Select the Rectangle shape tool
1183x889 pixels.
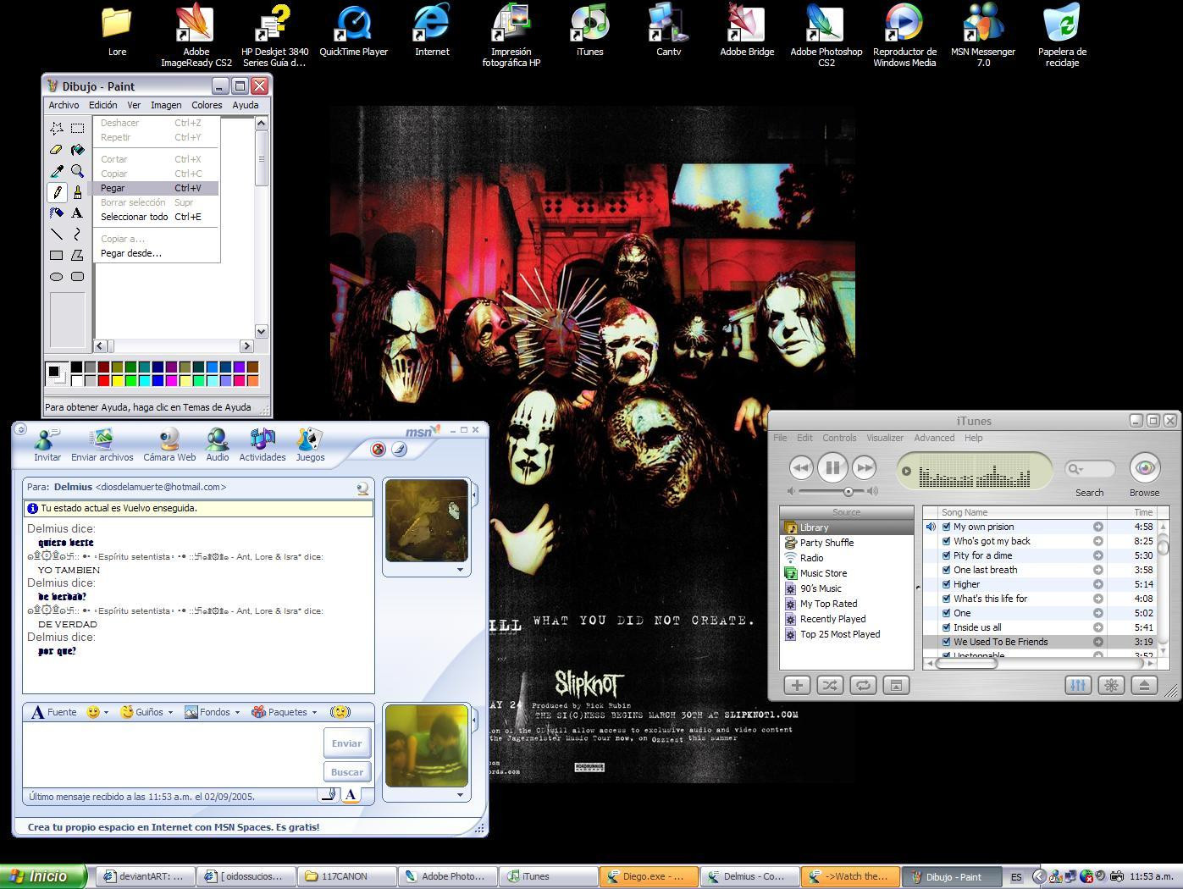click(57, 255)
